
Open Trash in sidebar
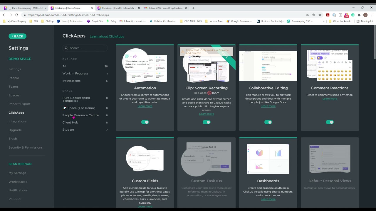point(13,139)
